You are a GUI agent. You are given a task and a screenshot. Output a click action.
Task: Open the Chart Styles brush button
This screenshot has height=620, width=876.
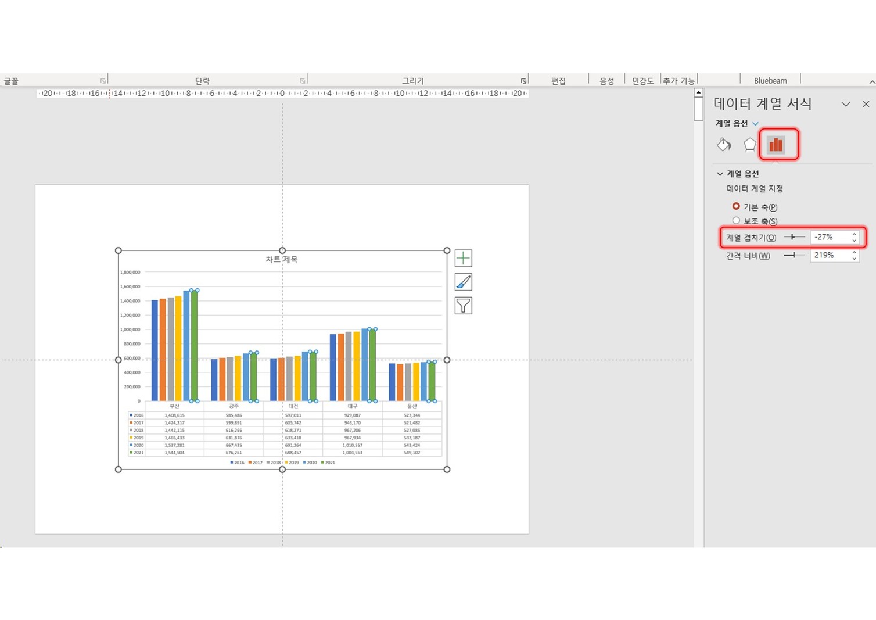click(463, 282)
